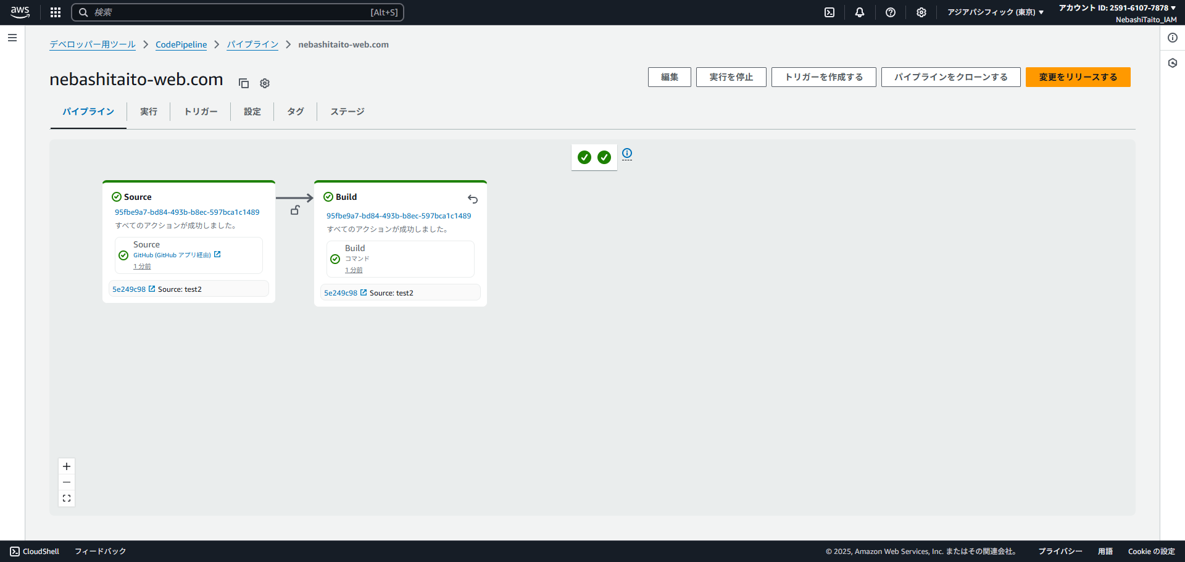Click the 編集 button

670,77
